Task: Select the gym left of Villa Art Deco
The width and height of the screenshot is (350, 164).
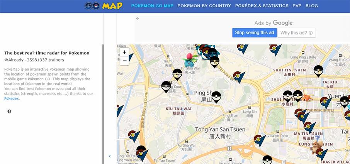Action: click(260, 140)
